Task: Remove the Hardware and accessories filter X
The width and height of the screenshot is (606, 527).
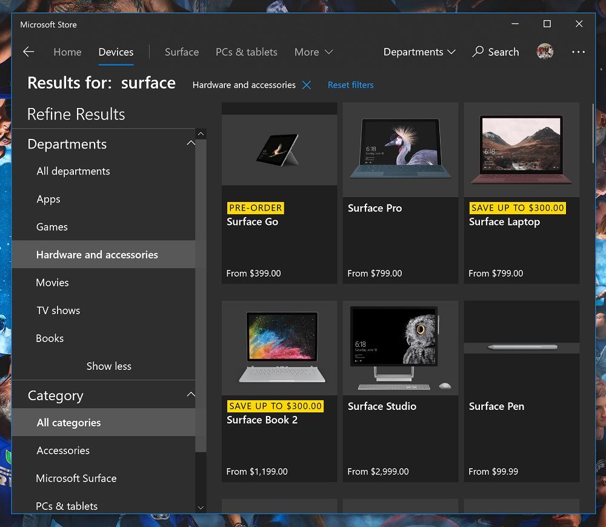Action: pos(307,85)
